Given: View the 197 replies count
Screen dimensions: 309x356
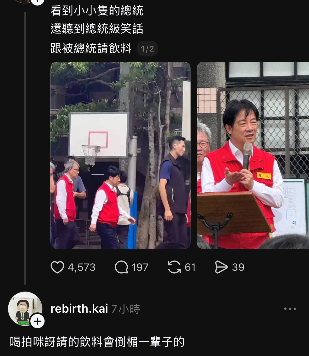Looking at the screenshot, I should 140,267.
